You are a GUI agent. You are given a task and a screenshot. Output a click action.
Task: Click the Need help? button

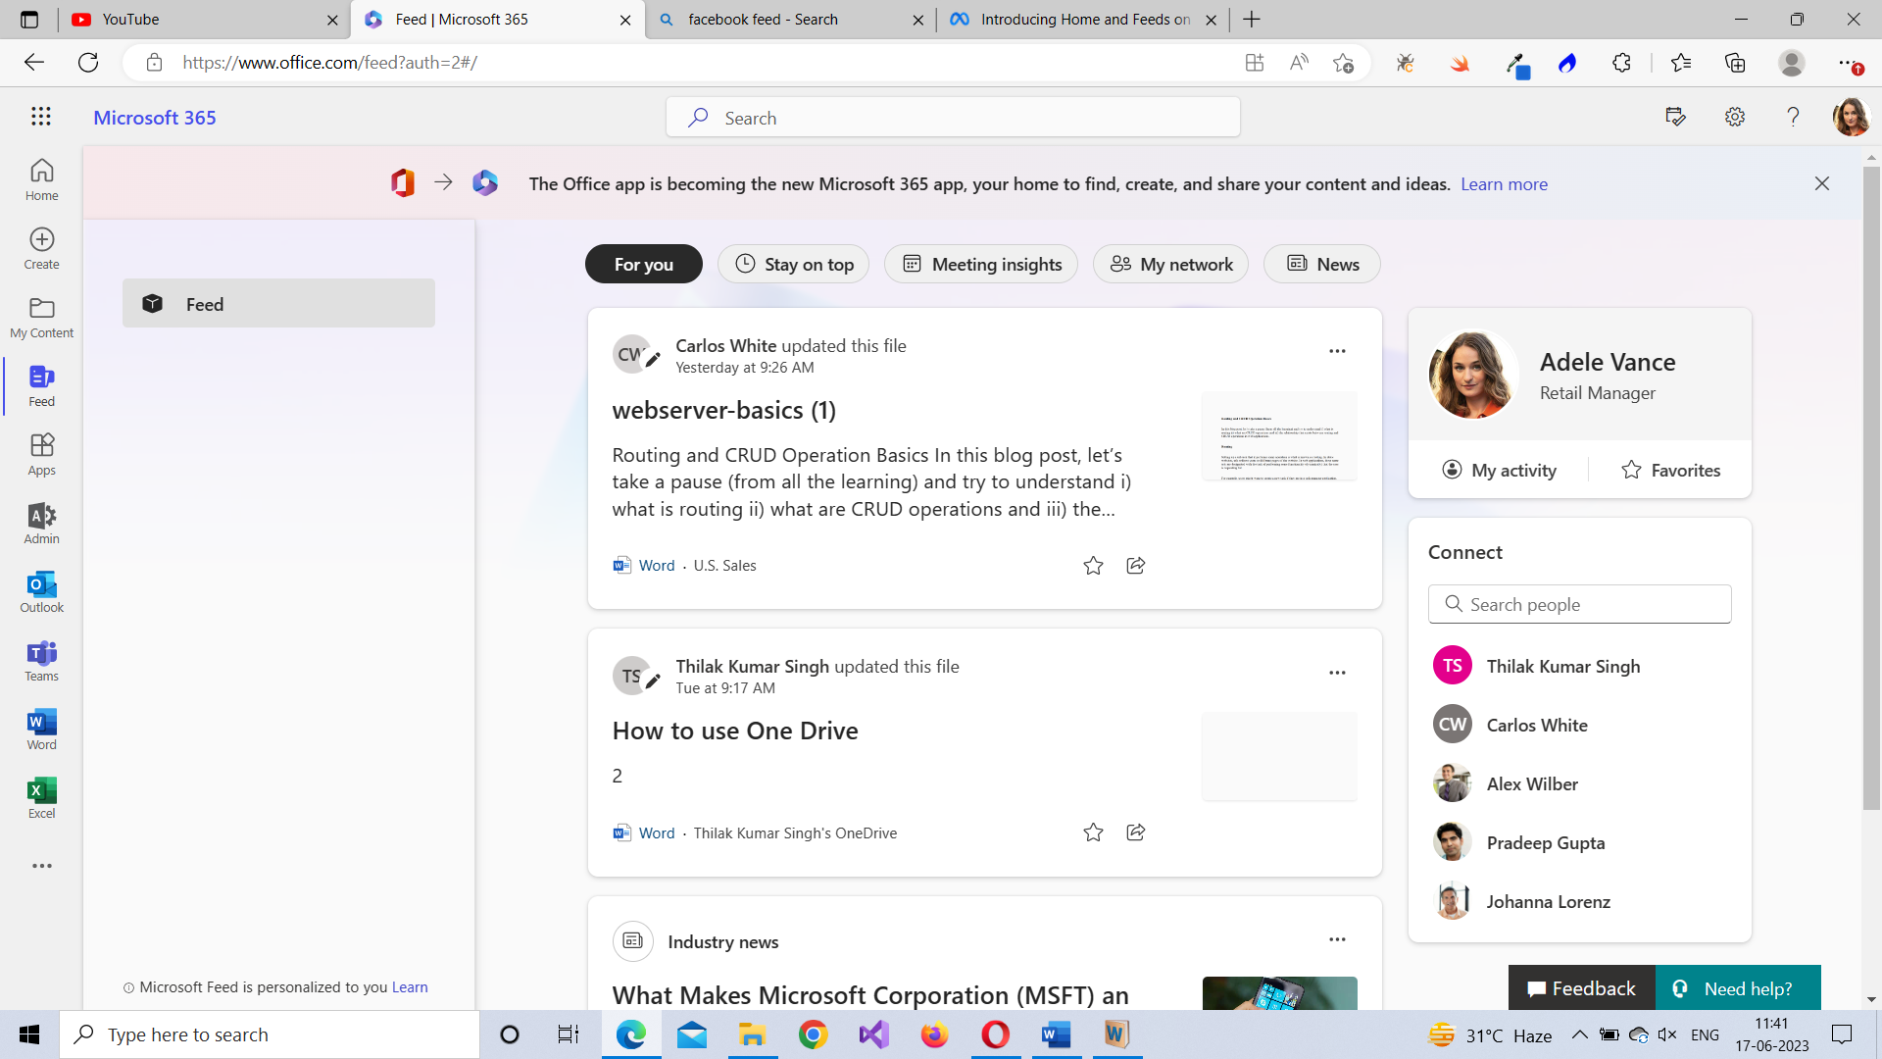tap(1738, 988)
